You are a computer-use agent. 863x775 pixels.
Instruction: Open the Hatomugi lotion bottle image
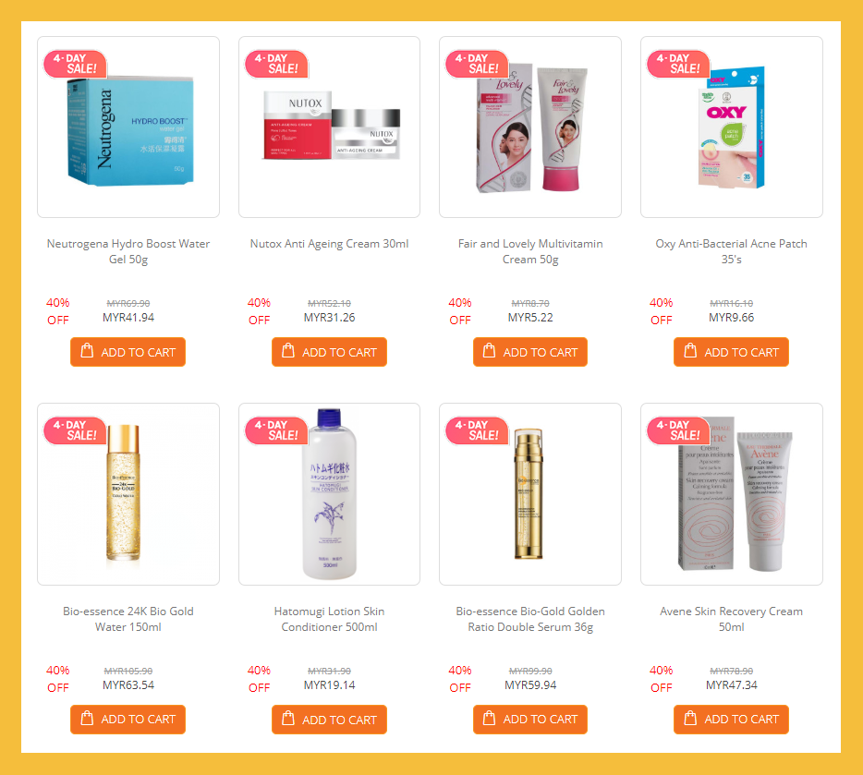coord(329,494)
